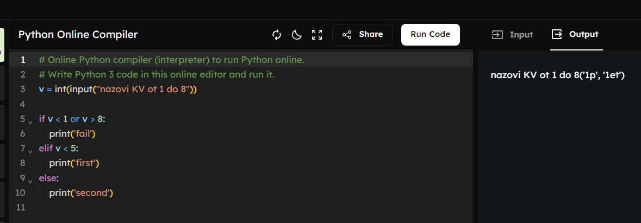
Task: Click the v = int(input(...)) code line
Action: tap(117, 89)
